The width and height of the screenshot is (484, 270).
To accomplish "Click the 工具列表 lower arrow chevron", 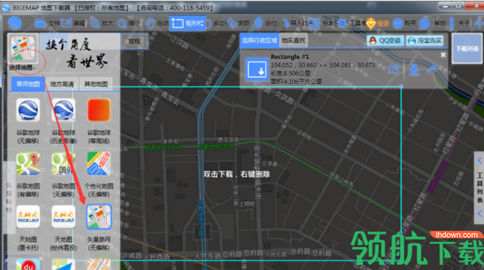I will [480, 214].
